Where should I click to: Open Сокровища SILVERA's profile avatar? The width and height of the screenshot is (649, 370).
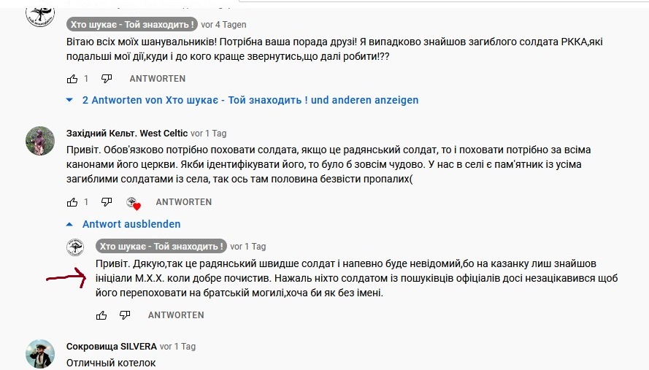pyautogui.click(x=39, y=352)
